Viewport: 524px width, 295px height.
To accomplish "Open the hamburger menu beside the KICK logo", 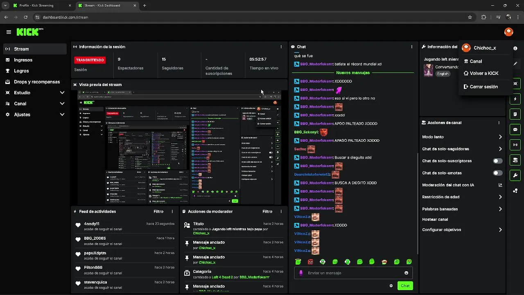I will click(9, 32).
